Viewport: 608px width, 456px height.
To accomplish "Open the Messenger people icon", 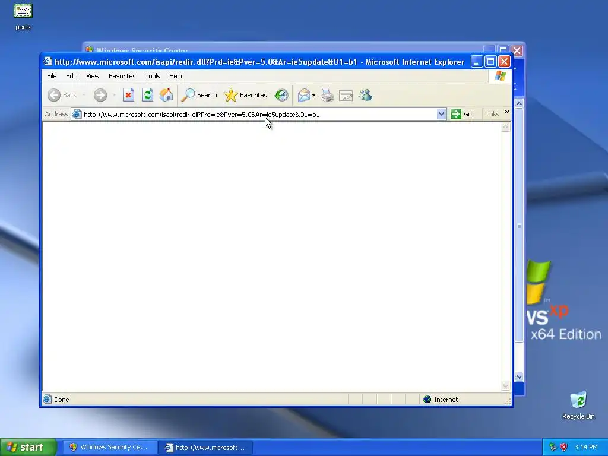I will [x=365, y=95].
